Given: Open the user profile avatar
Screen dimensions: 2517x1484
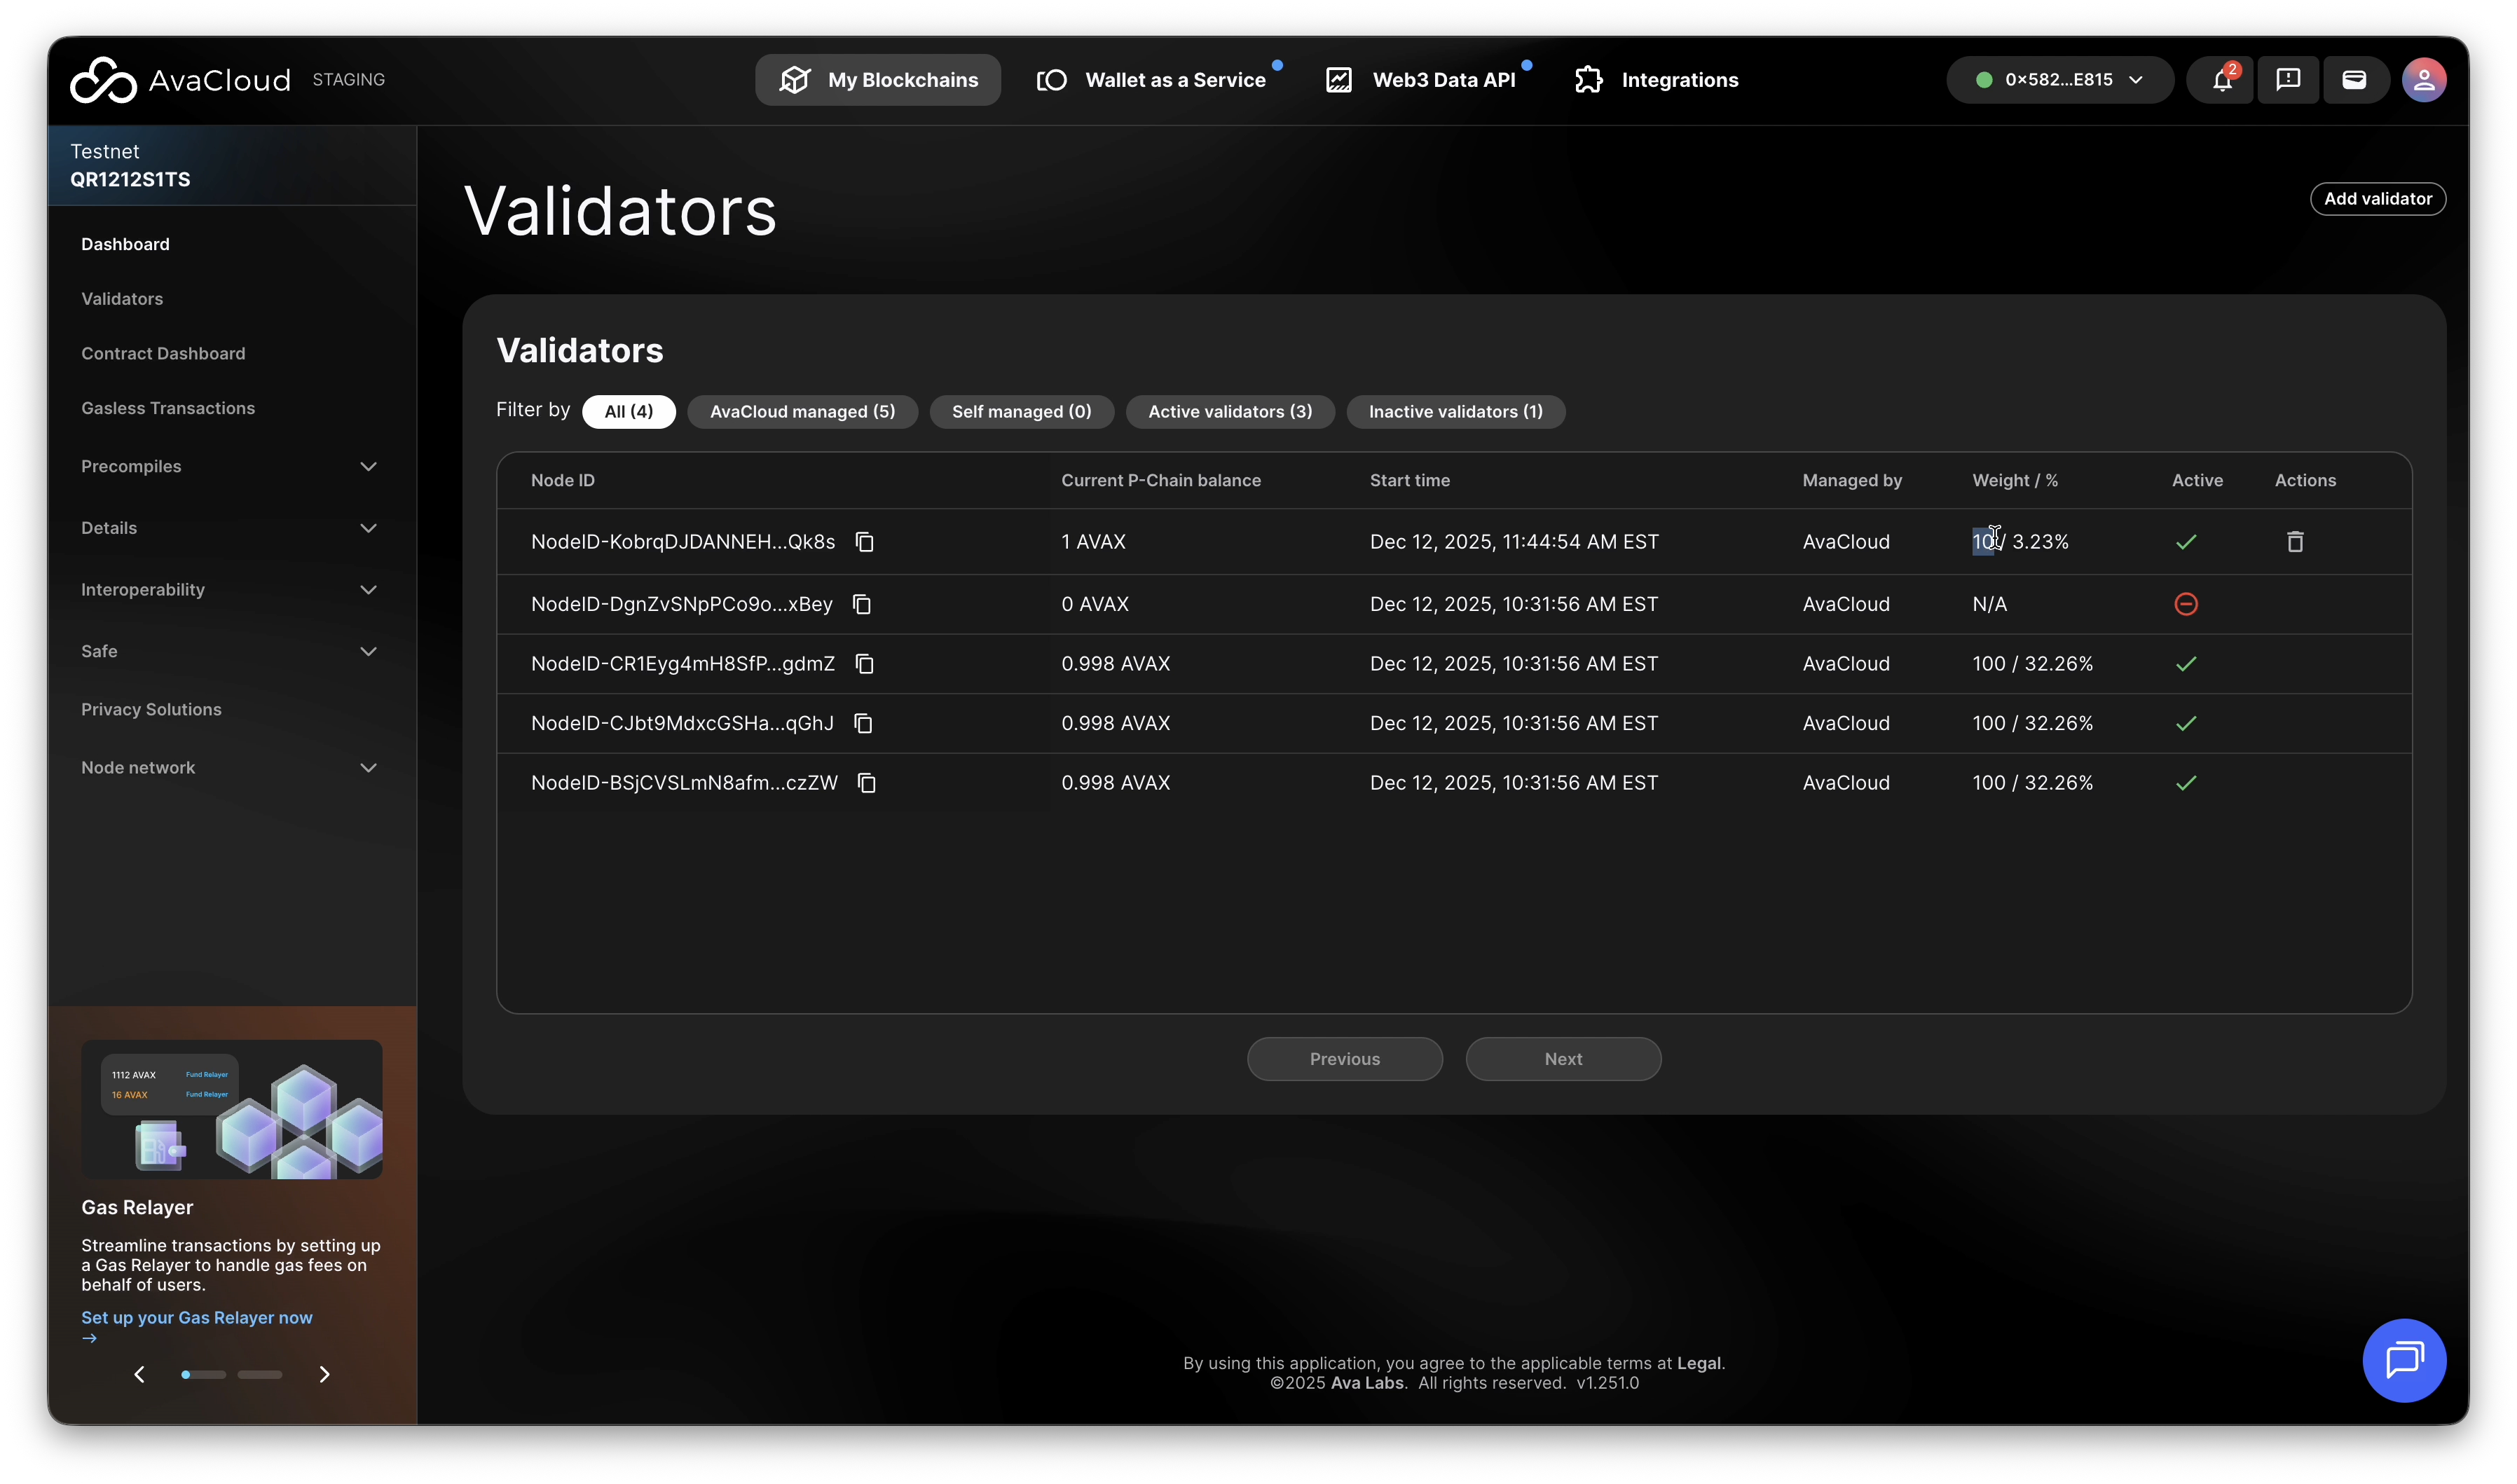Looking at the screenshot, I should pos(2424,80).
